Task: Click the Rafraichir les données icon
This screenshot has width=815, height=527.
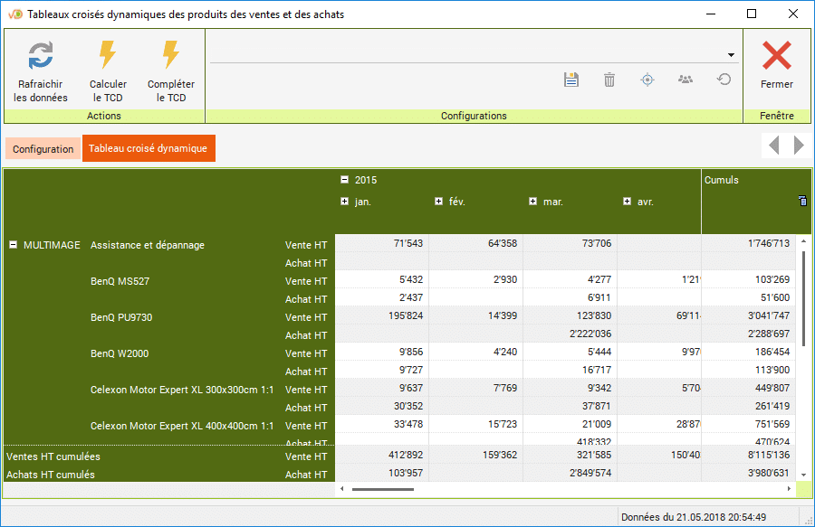Action: (x=41, y=56)
